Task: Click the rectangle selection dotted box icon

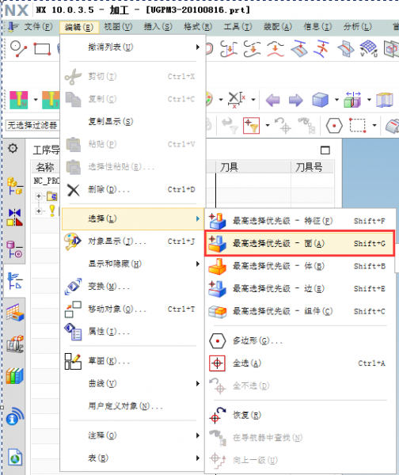Action: click(358, 125)
